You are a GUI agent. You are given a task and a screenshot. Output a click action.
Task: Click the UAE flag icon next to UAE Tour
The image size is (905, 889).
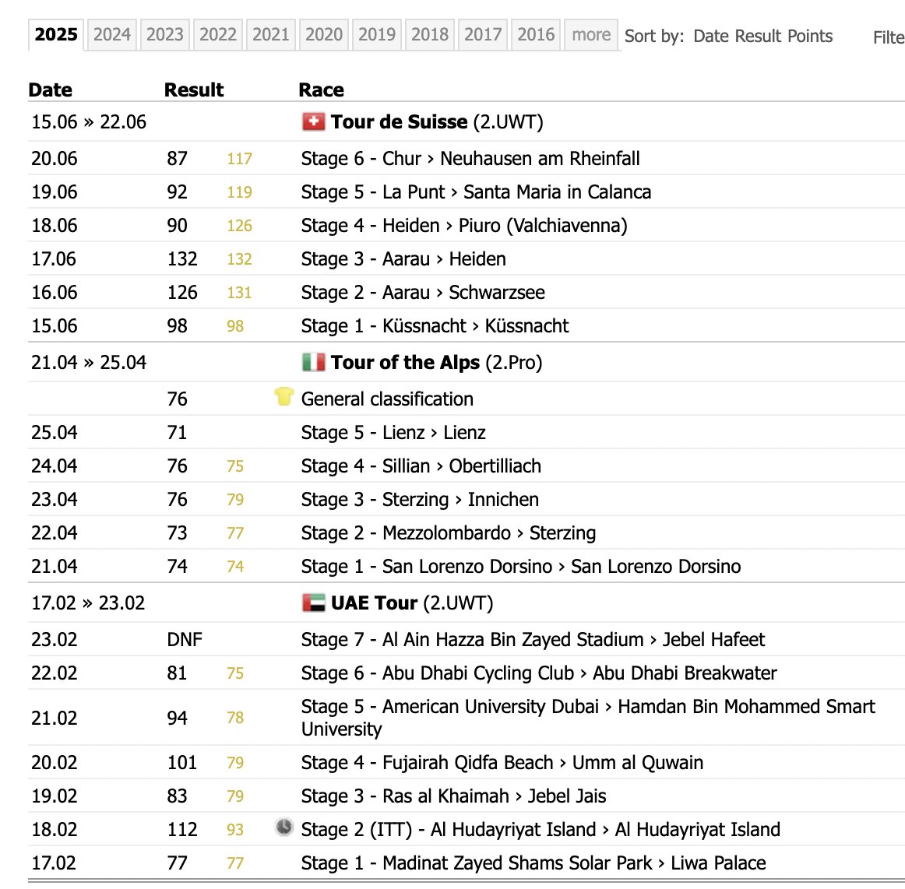coord(313,603)
